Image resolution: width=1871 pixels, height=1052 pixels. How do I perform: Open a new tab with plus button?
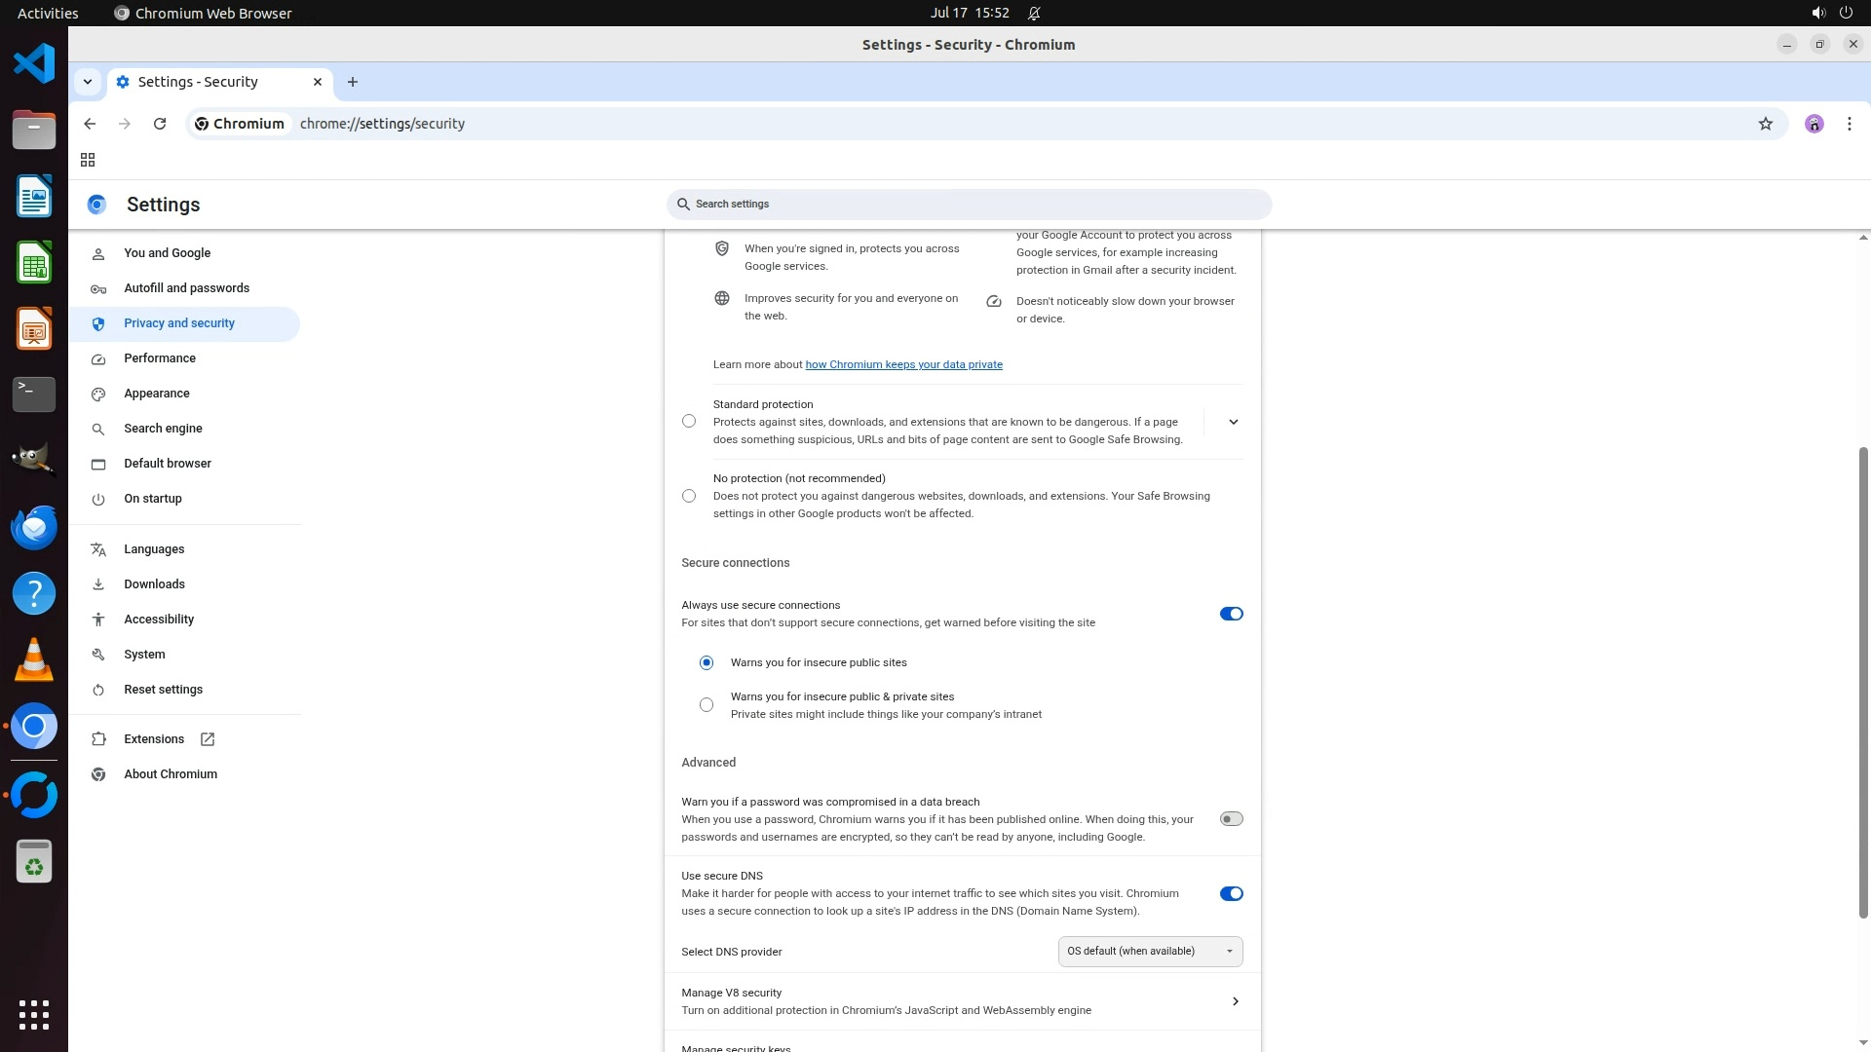[x=353, y=82]
